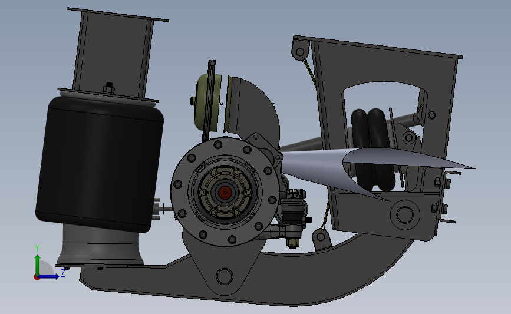
Task: Select the brass fitting nut below the valve
Action: [x=293, y=242]
